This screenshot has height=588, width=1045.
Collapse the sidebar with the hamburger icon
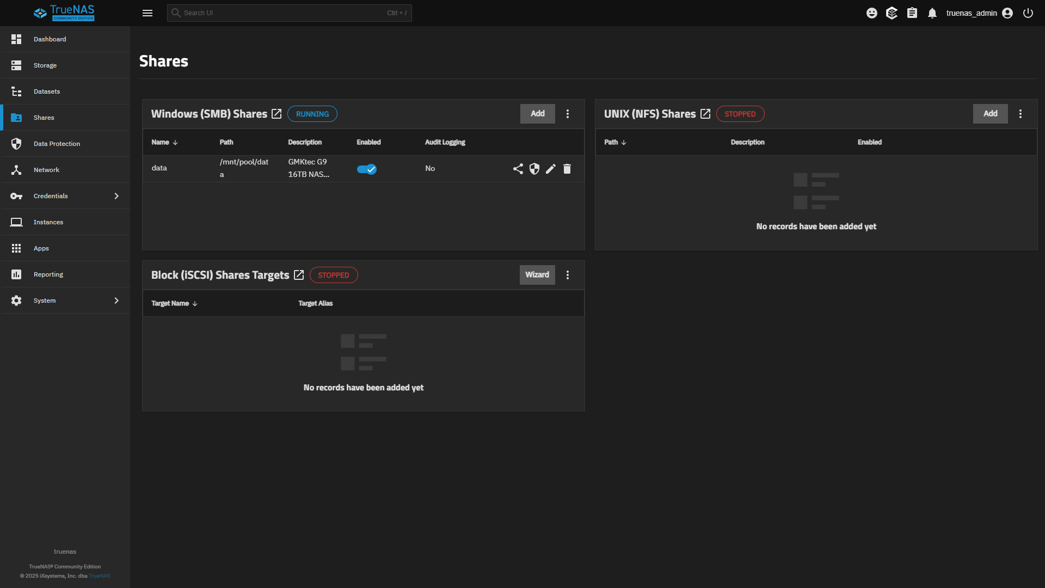coord(147,13)
